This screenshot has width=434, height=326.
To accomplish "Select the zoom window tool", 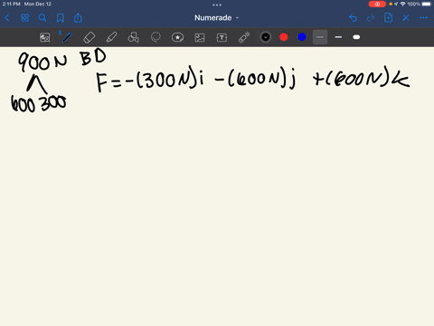I will (45, 37).
